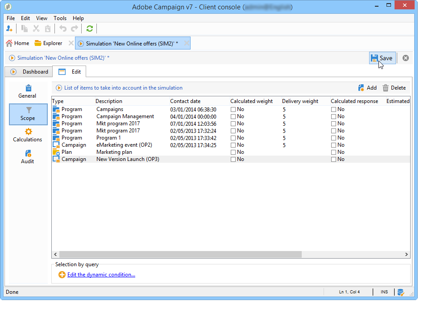Click the scrollbar right arrow
Screen dimensions: 424x309
coord(406,255)
